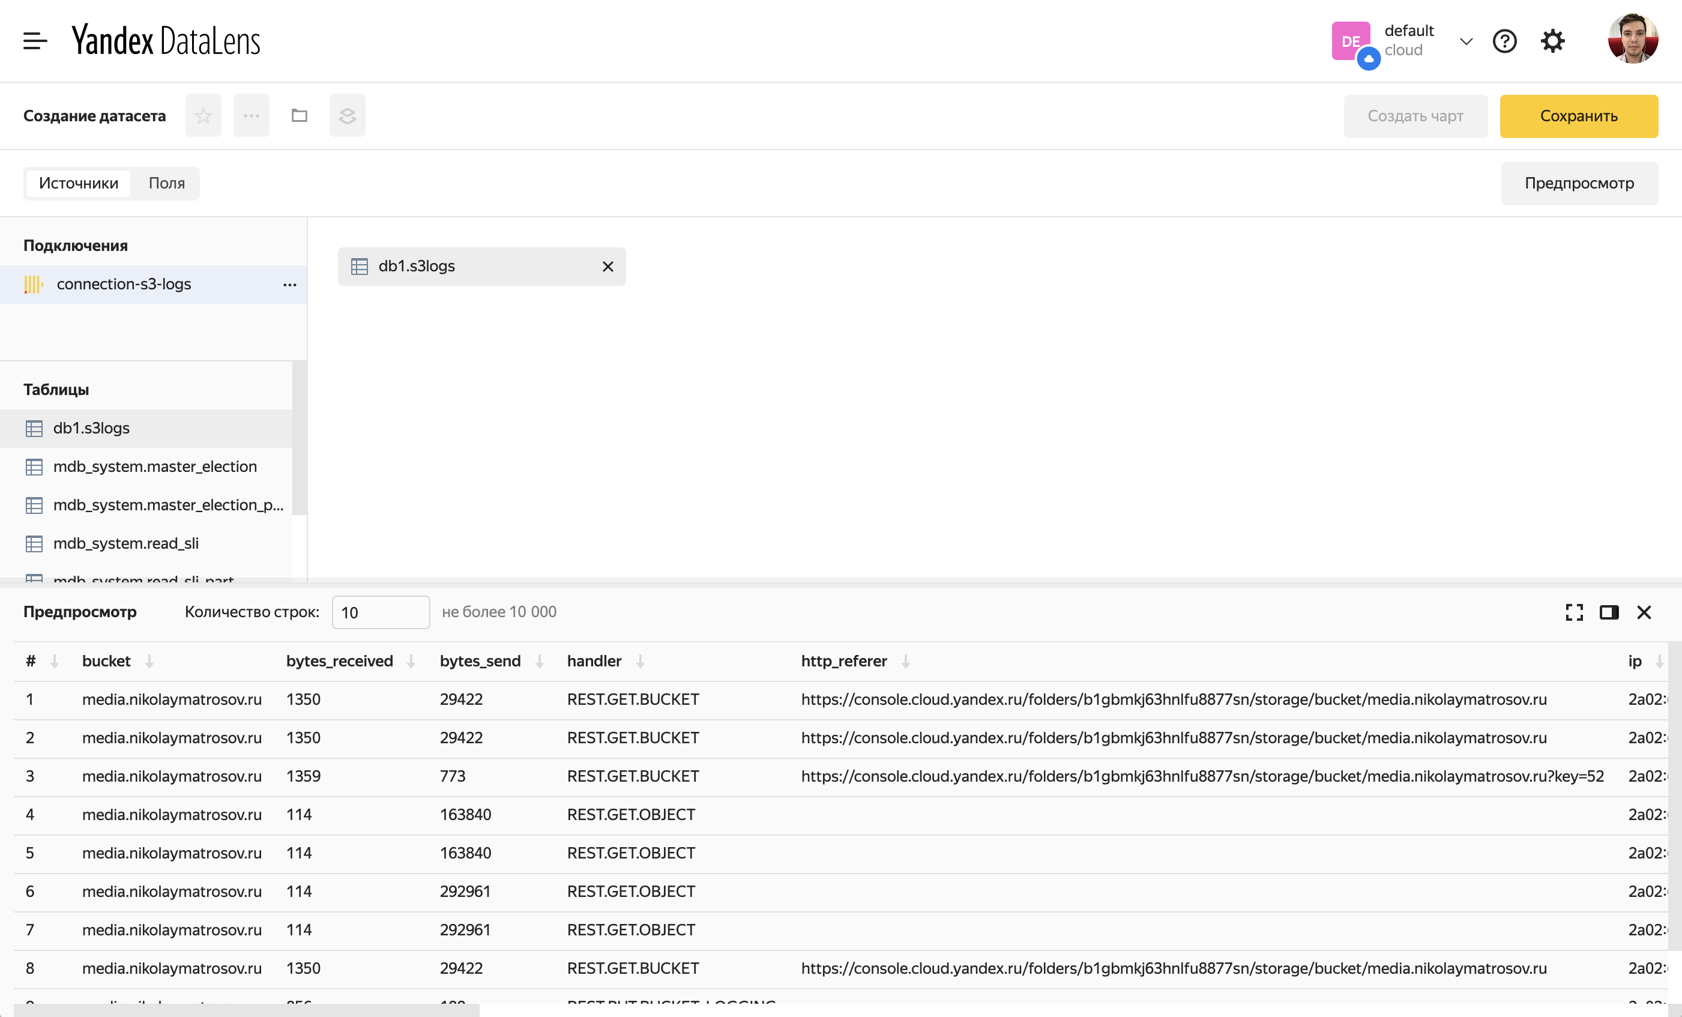The image size is (1682, 1017).
Task: Click REST.GET.OBJECT in row 4
Action: click(x=631, y=814)
